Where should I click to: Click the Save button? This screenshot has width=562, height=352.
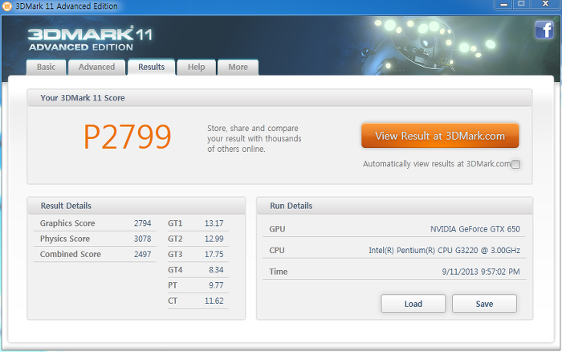[x=484, y=304]
